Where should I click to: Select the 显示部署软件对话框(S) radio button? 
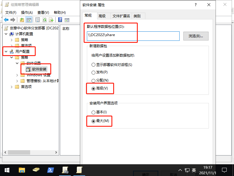pyautogui.click(x=93, y=65)
